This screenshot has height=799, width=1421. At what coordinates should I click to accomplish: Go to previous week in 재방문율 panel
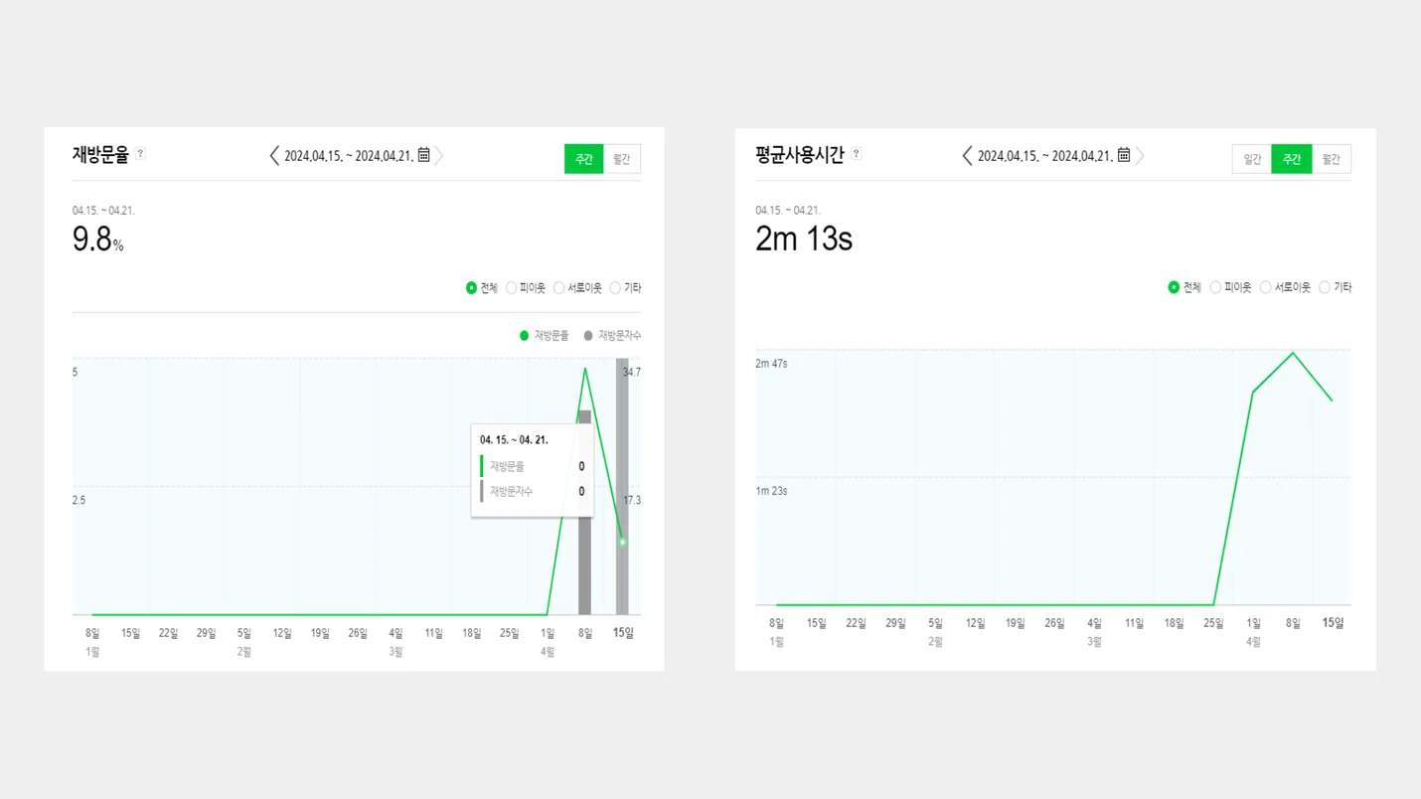click(x=274, y=156)
